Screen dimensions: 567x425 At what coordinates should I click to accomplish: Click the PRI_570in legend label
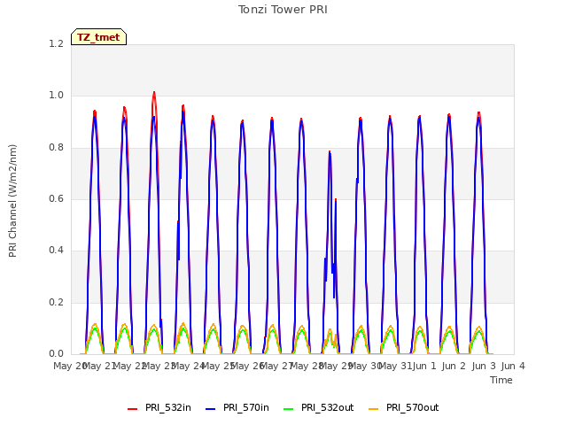pos(246,407)
